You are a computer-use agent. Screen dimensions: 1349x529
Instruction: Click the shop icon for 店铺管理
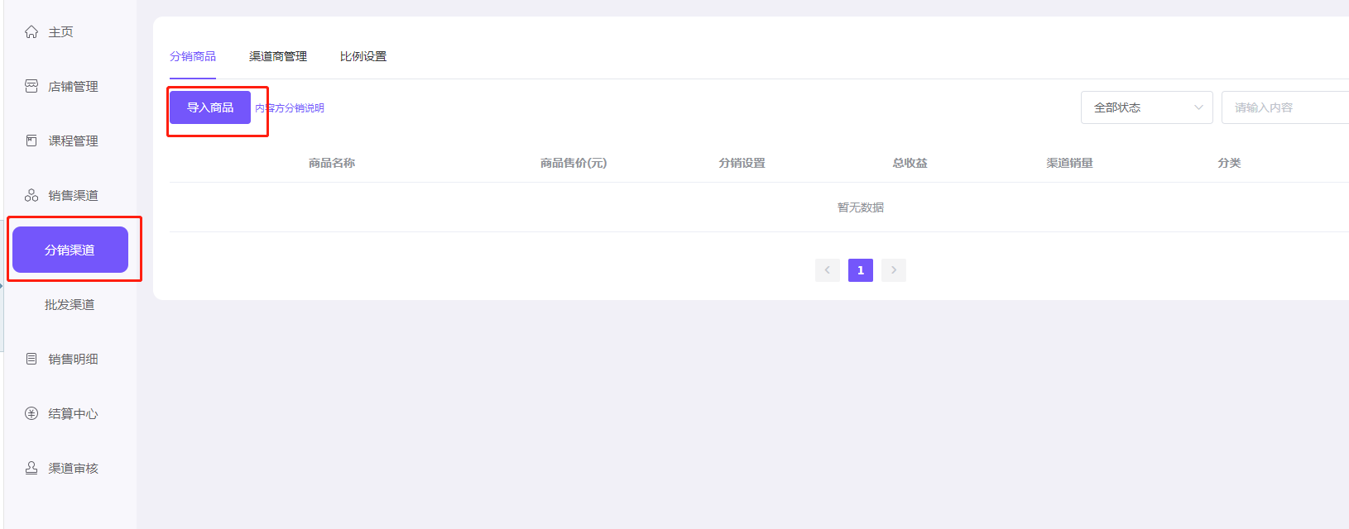click(x=31, y=87)
